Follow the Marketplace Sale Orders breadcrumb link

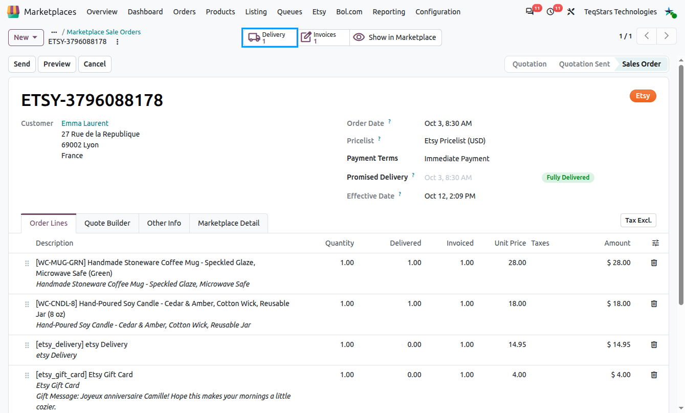pos(104,32)
